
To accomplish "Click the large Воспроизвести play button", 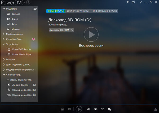I will click(91, 34).
